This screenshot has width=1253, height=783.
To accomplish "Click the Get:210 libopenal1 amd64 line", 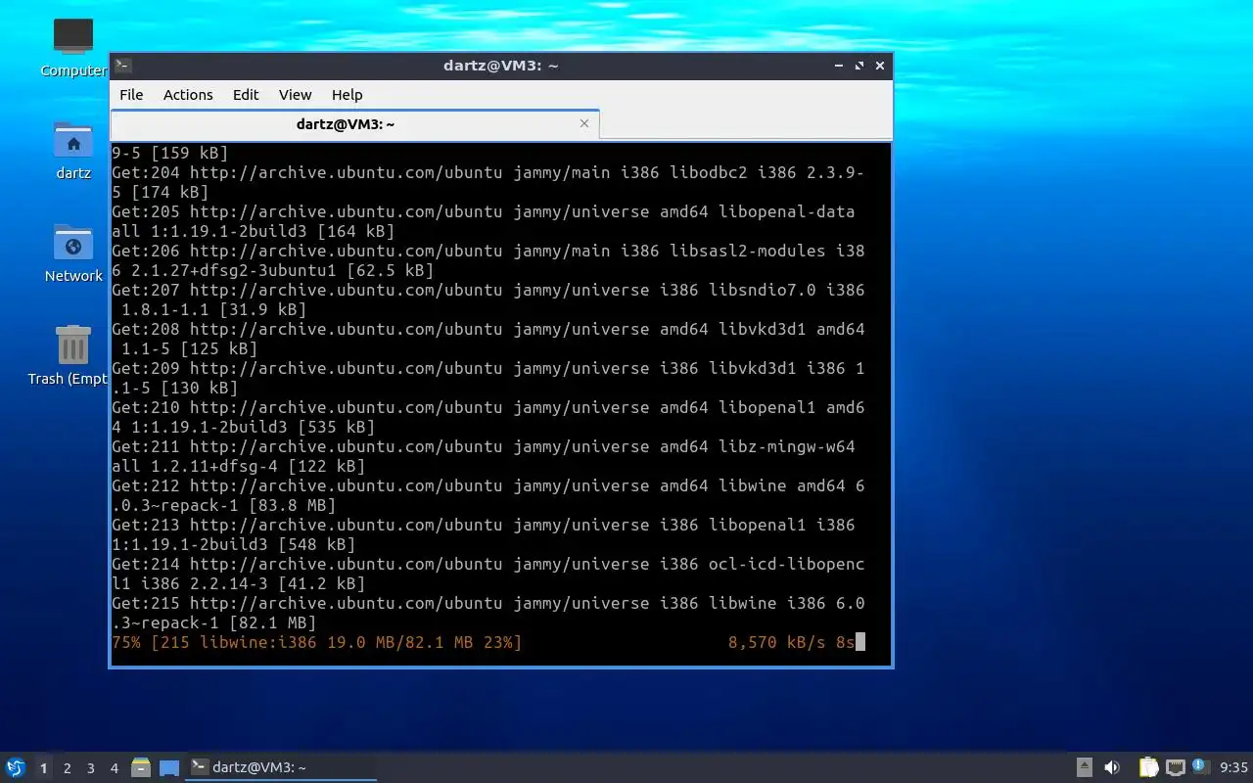I will point(488,417).
